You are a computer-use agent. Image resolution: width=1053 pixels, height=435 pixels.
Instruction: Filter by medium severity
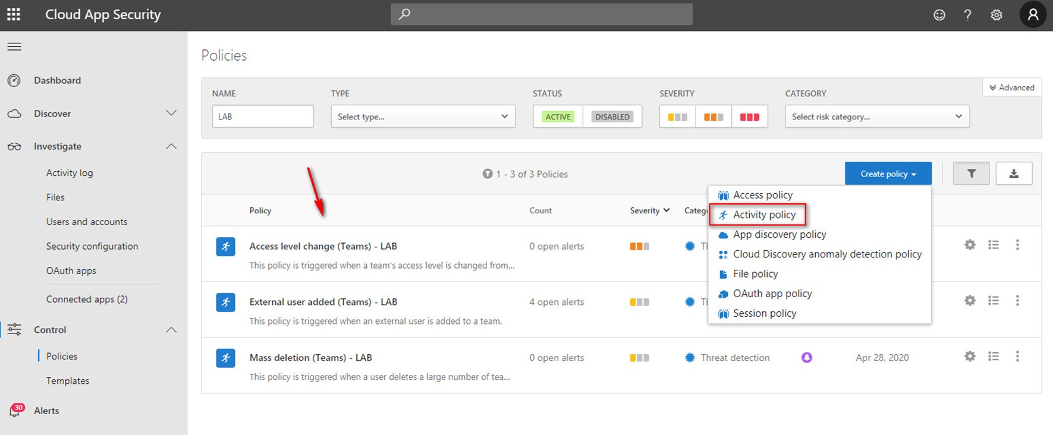coord(713,116)
